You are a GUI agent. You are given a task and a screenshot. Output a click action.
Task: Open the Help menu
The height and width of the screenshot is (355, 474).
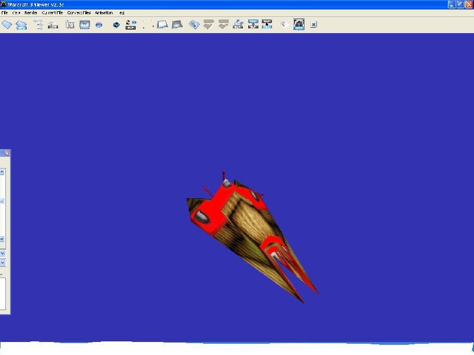[121, 12]
